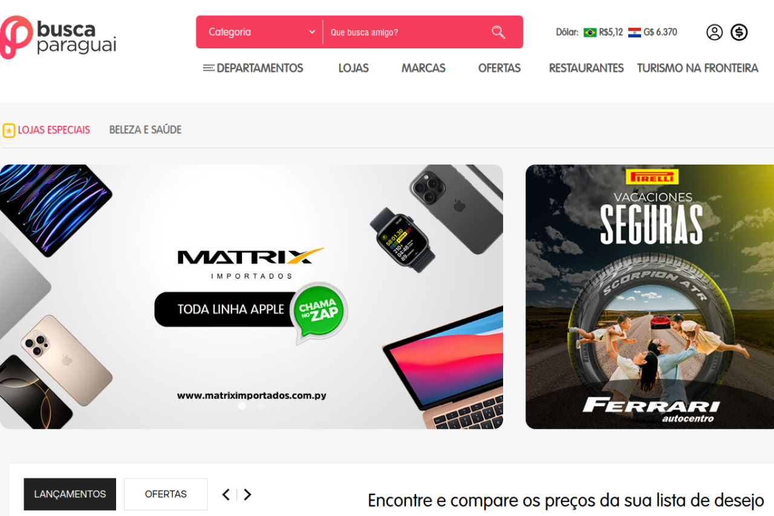Click the Paraguay flag exchange rate
Viewport: 774px width, 516px height.
652,32
